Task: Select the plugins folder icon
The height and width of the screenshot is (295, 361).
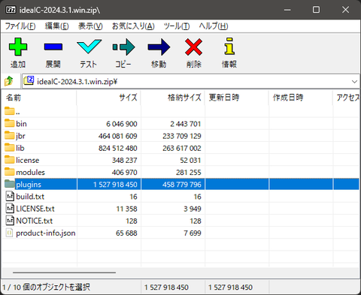Action: (x=10, y=184)
